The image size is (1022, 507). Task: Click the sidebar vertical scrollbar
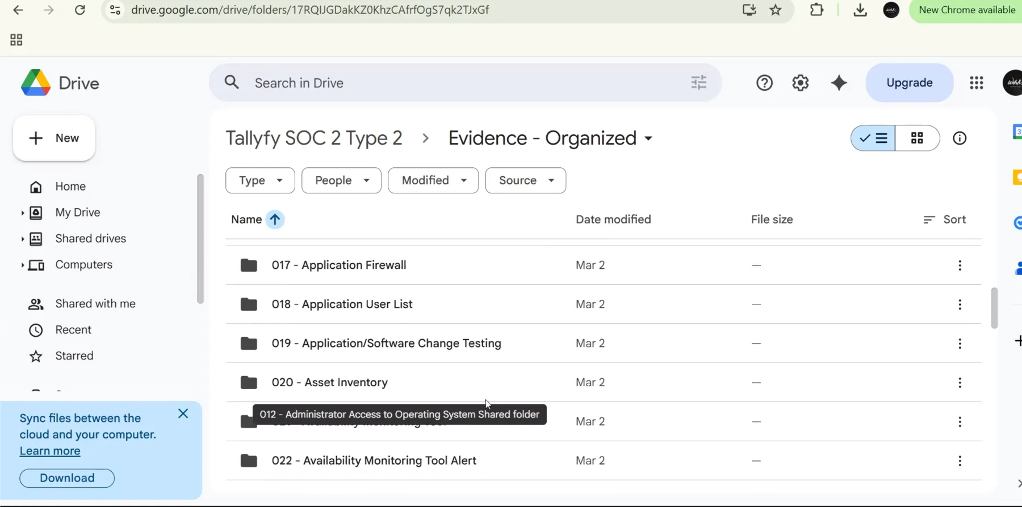(x=200, y=239)
